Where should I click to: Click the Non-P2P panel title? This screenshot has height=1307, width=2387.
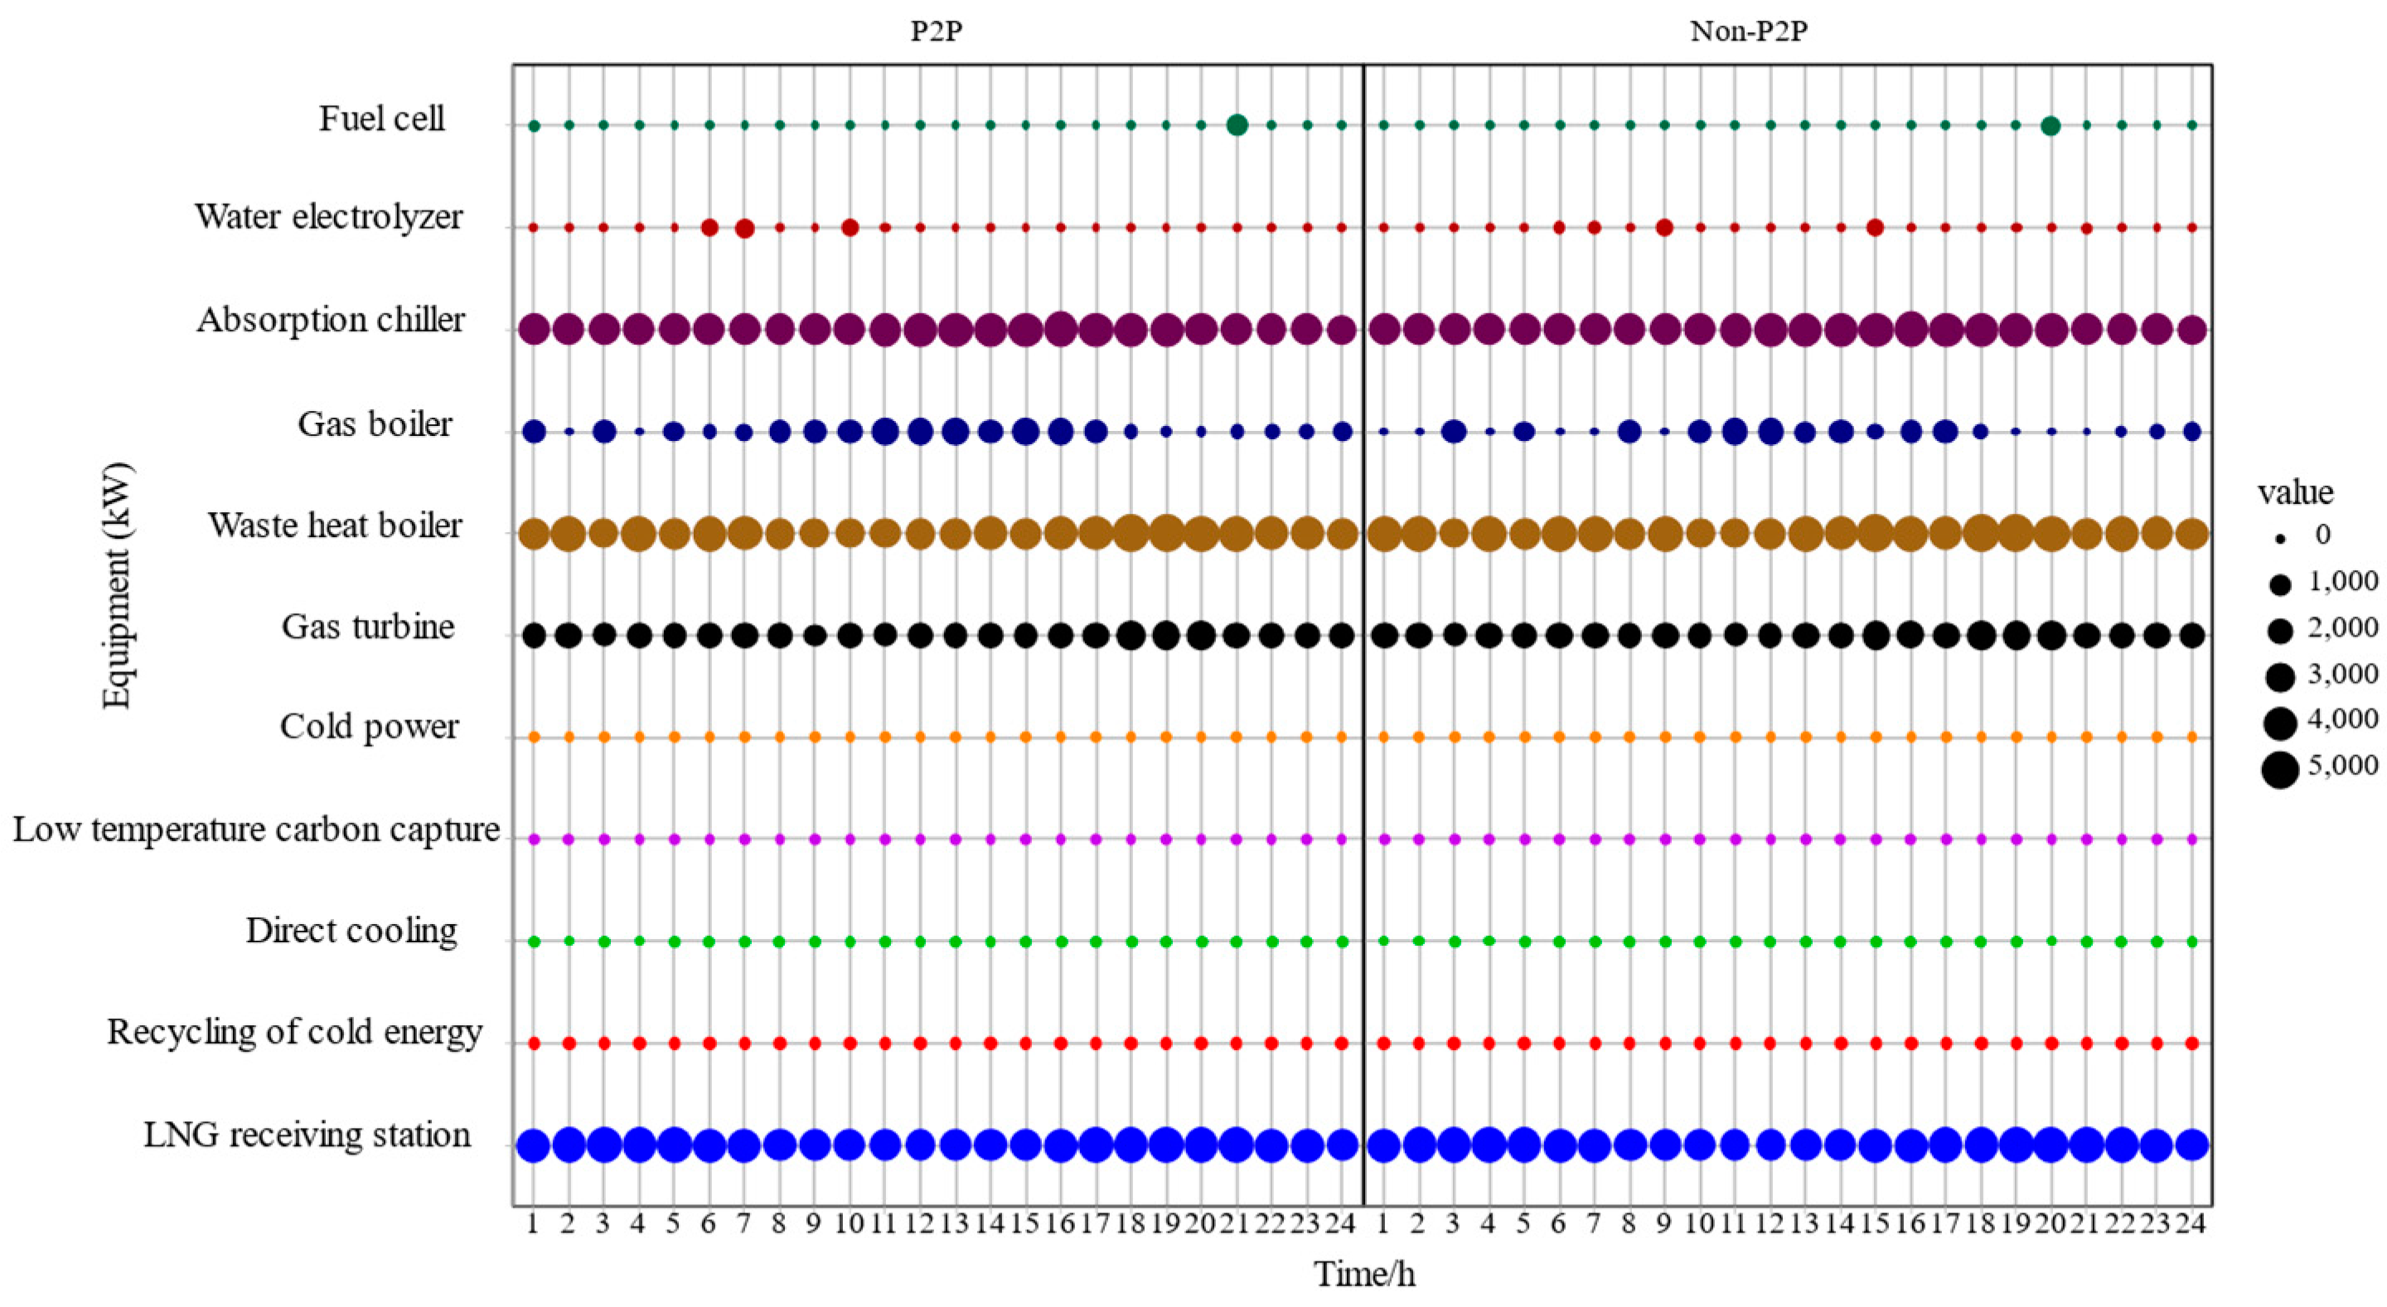[1749, 32]
